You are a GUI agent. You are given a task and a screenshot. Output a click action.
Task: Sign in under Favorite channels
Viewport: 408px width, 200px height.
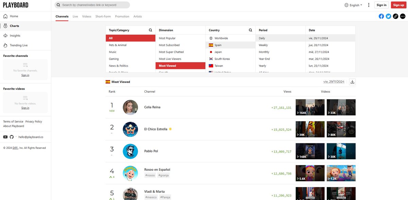pos(25,75)
